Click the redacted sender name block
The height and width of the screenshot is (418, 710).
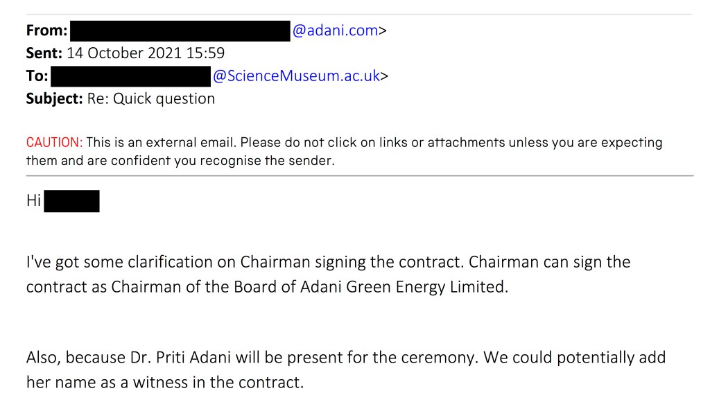click(180, 31)
